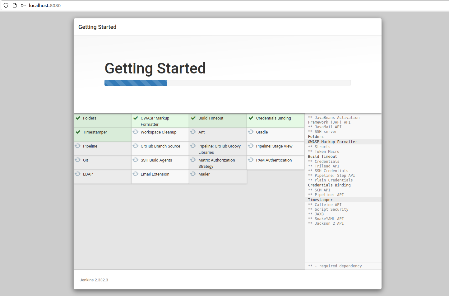Viewport: 449px width, 296px height.
Task: Click the ** Plain Credentials log entry
Action: (x=330, y=180)
